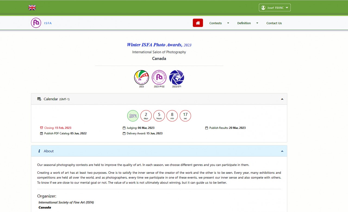Click the Organizer: heading
This screenshot has height=212, width=348.
point(47,196)
